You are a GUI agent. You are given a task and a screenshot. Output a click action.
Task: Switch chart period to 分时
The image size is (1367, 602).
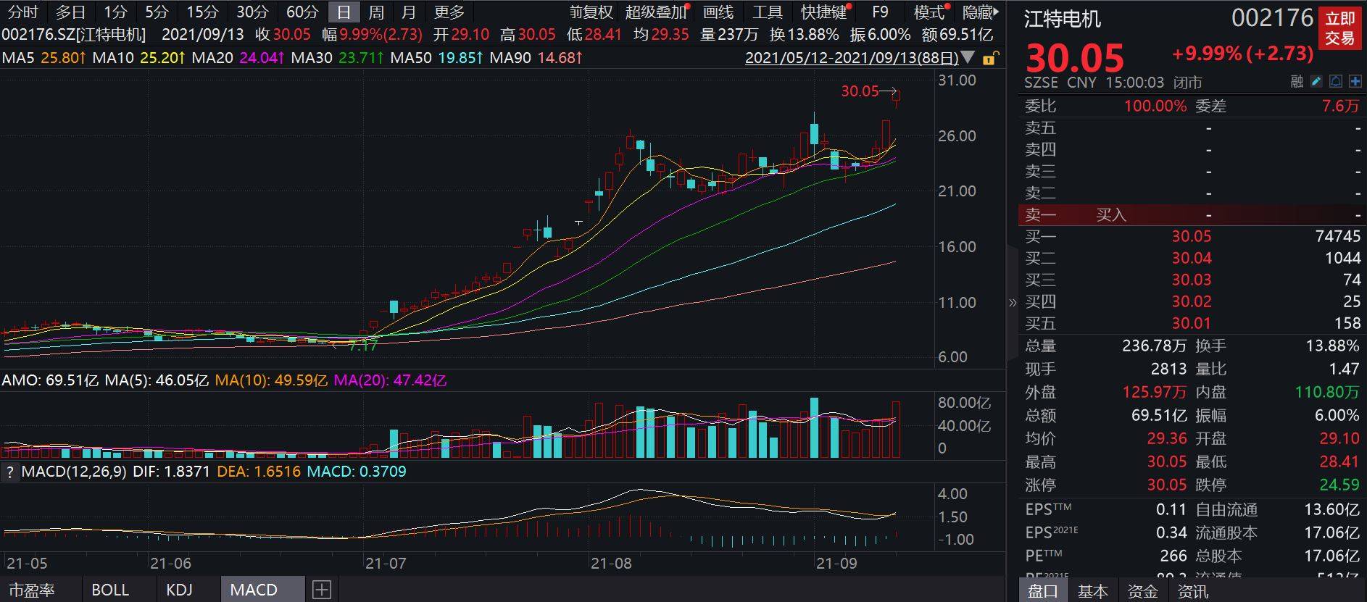click(x=22, y=12)
